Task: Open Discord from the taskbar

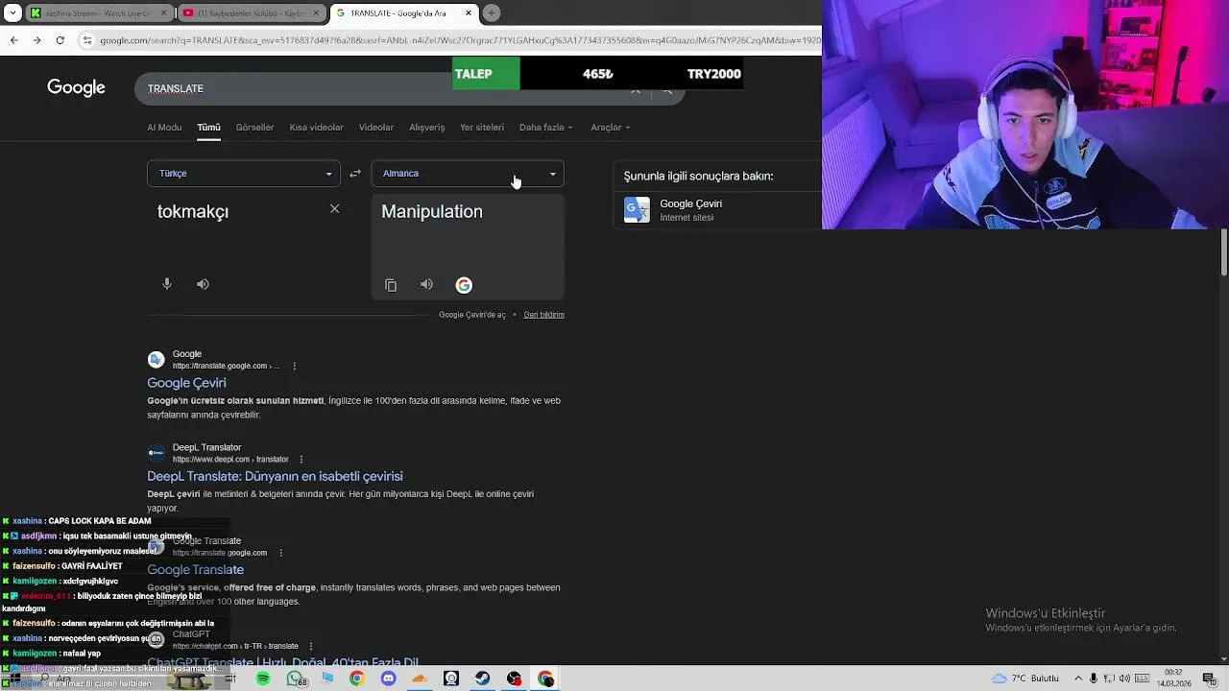Action: [388, 679]
